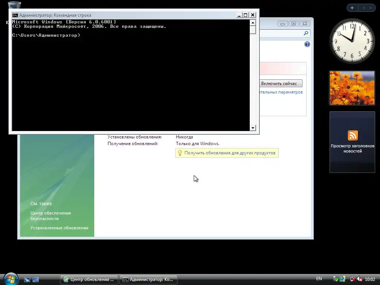380x285 pixels.
Task: Click the RSS feed icon in gadget
Action: [353, 135]
